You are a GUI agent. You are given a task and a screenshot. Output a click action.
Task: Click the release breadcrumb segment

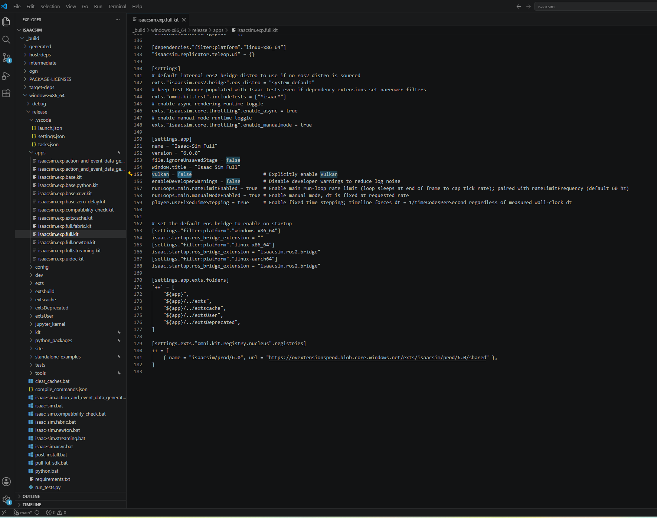200,30
